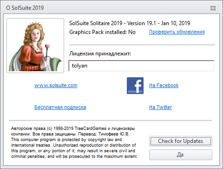Click the 'Лицензия принадлежит:' label
This screenshot has width=223, height=169.
coord(100,54)
